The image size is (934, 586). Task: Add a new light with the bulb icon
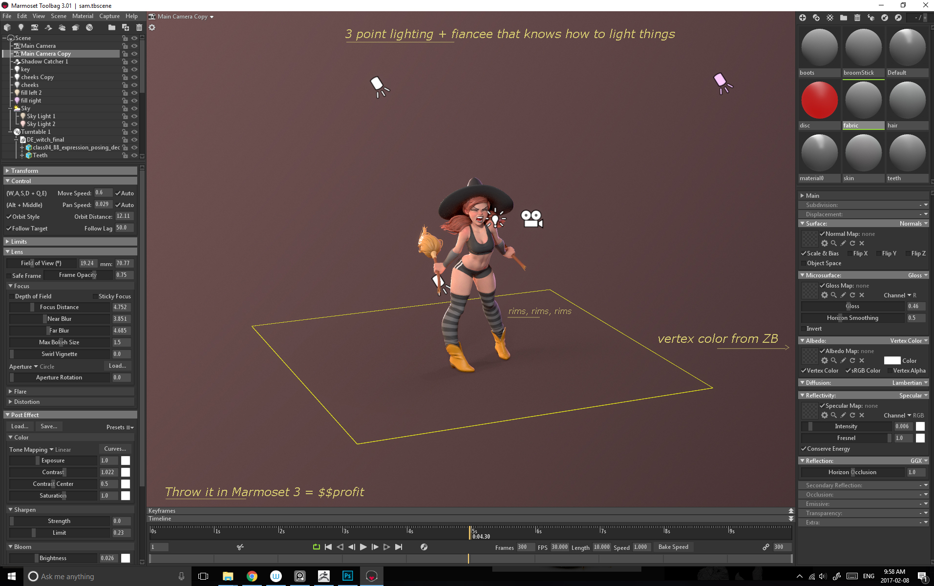pyautogui.click(x=21, y=27)
